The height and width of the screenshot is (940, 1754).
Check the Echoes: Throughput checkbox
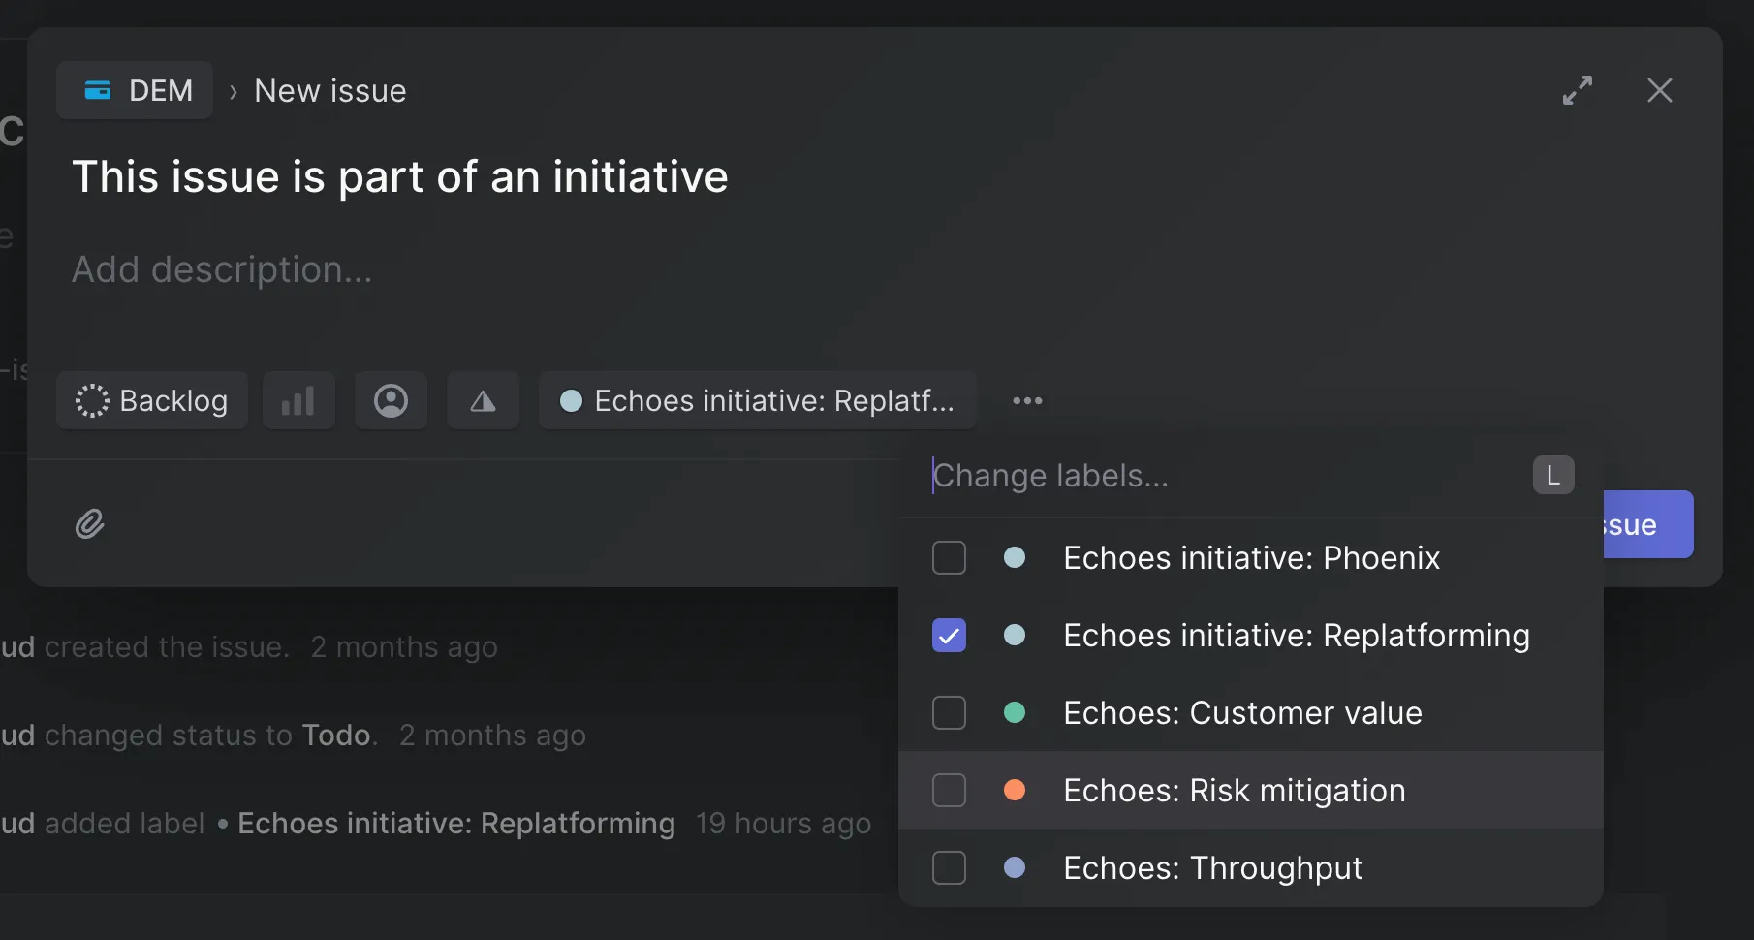click(949, 867)
